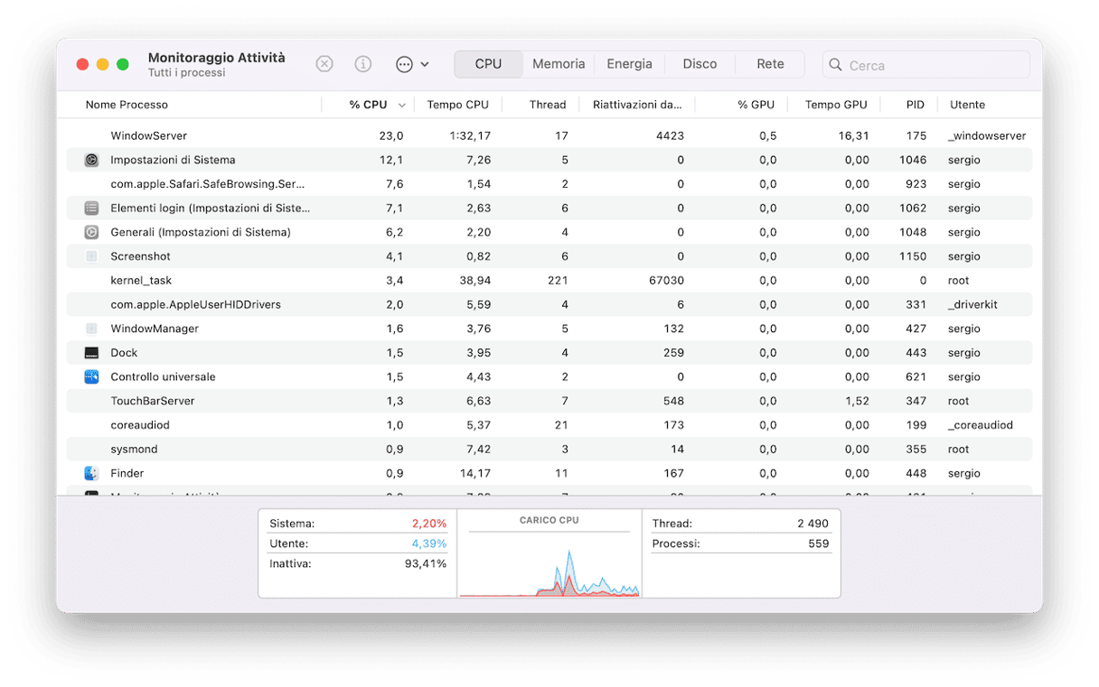The height and width of the screenshot is (687, 1099).
Task: Click the Monitoraggio Attività window title
Action: [x=217, y=58]
